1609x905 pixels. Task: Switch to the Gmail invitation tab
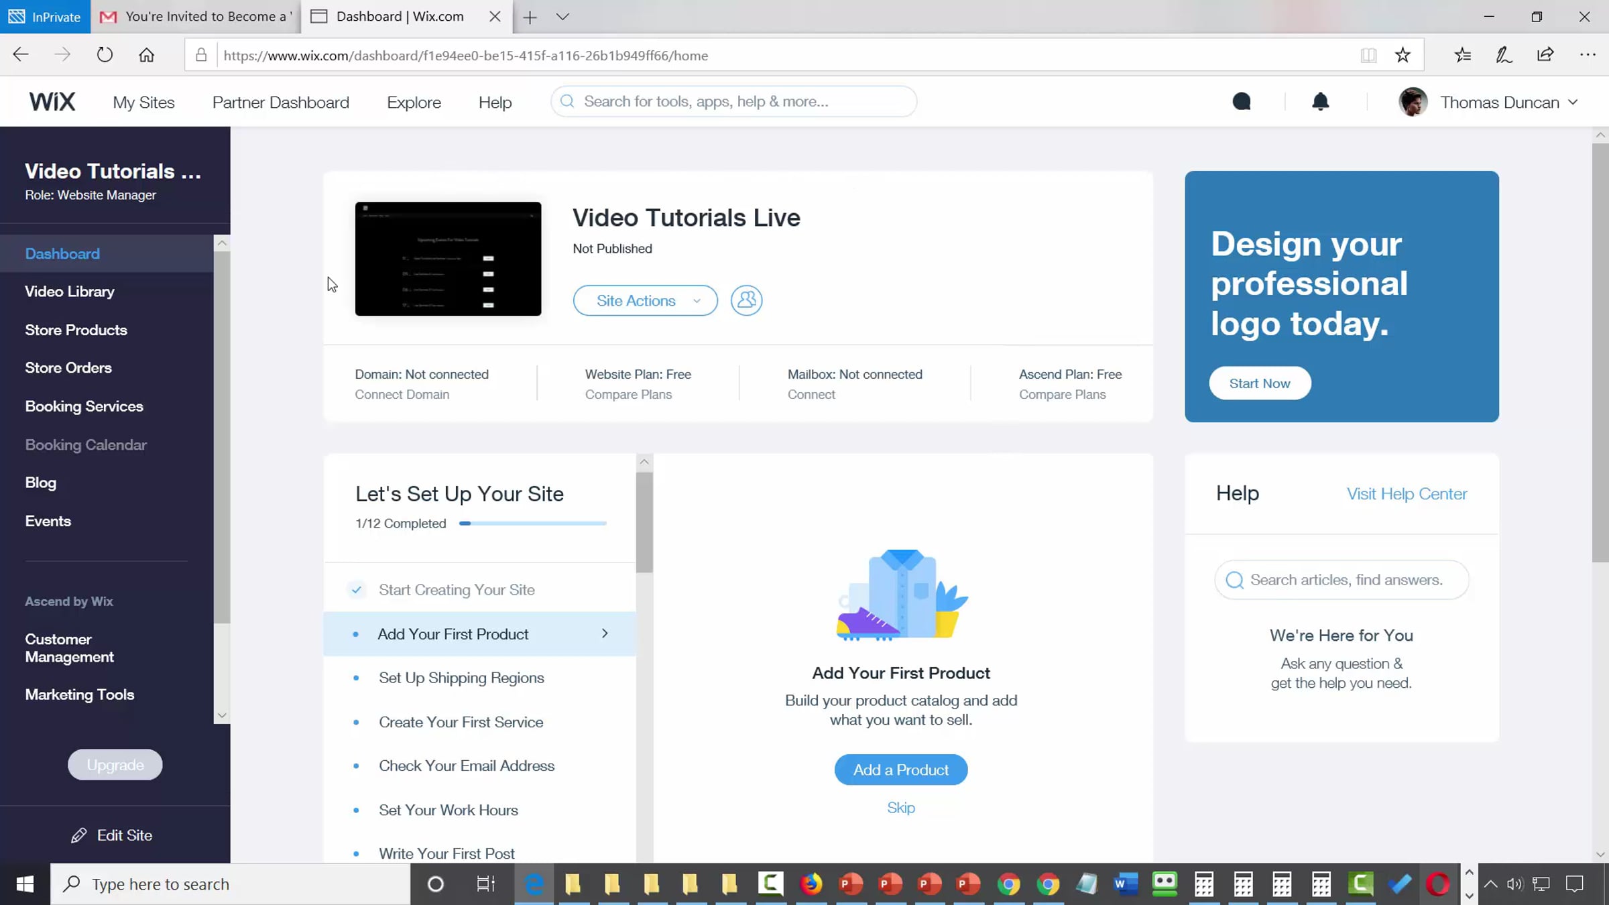[x=196, y=17]
